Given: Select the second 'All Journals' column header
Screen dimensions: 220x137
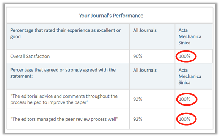Looking at the screenshot, I should (x=145, y=70).
